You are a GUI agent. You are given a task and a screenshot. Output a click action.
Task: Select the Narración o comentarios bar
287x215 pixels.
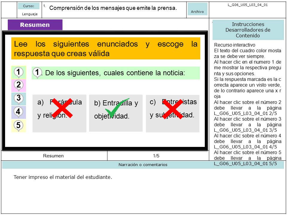click(x=143, y=165)
